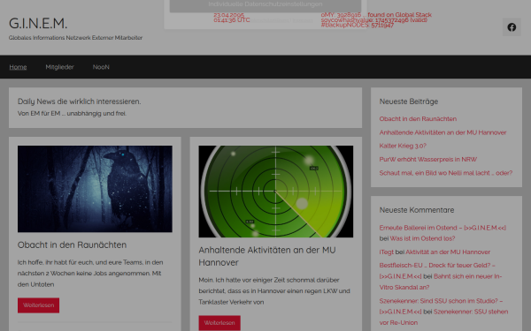Click Weiterlesen under Obacht in den Raunächten

(39, 305)
